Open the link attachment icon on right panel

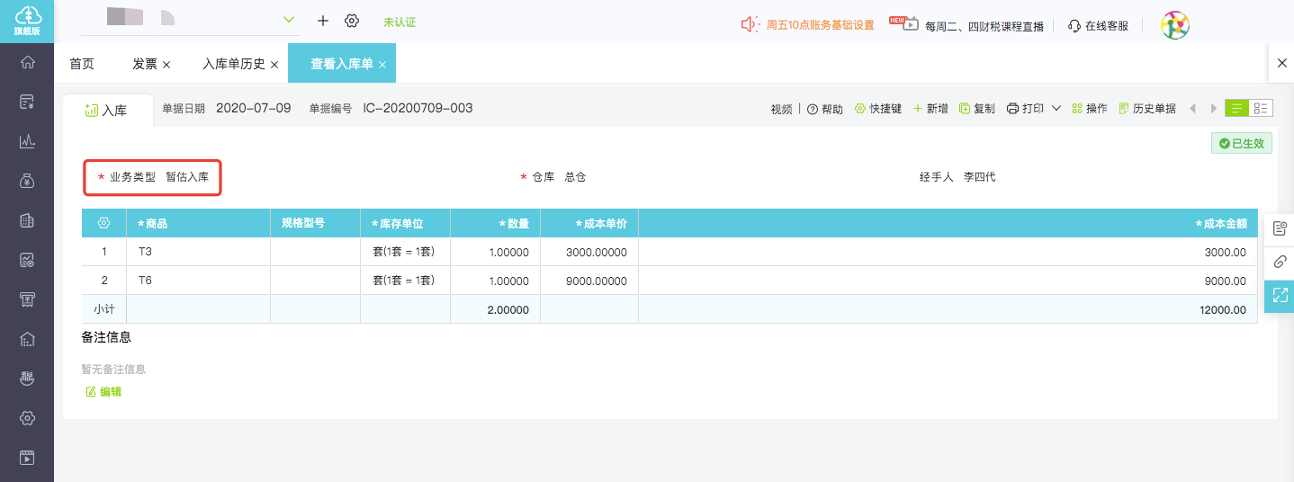(x=1280, y=262)
